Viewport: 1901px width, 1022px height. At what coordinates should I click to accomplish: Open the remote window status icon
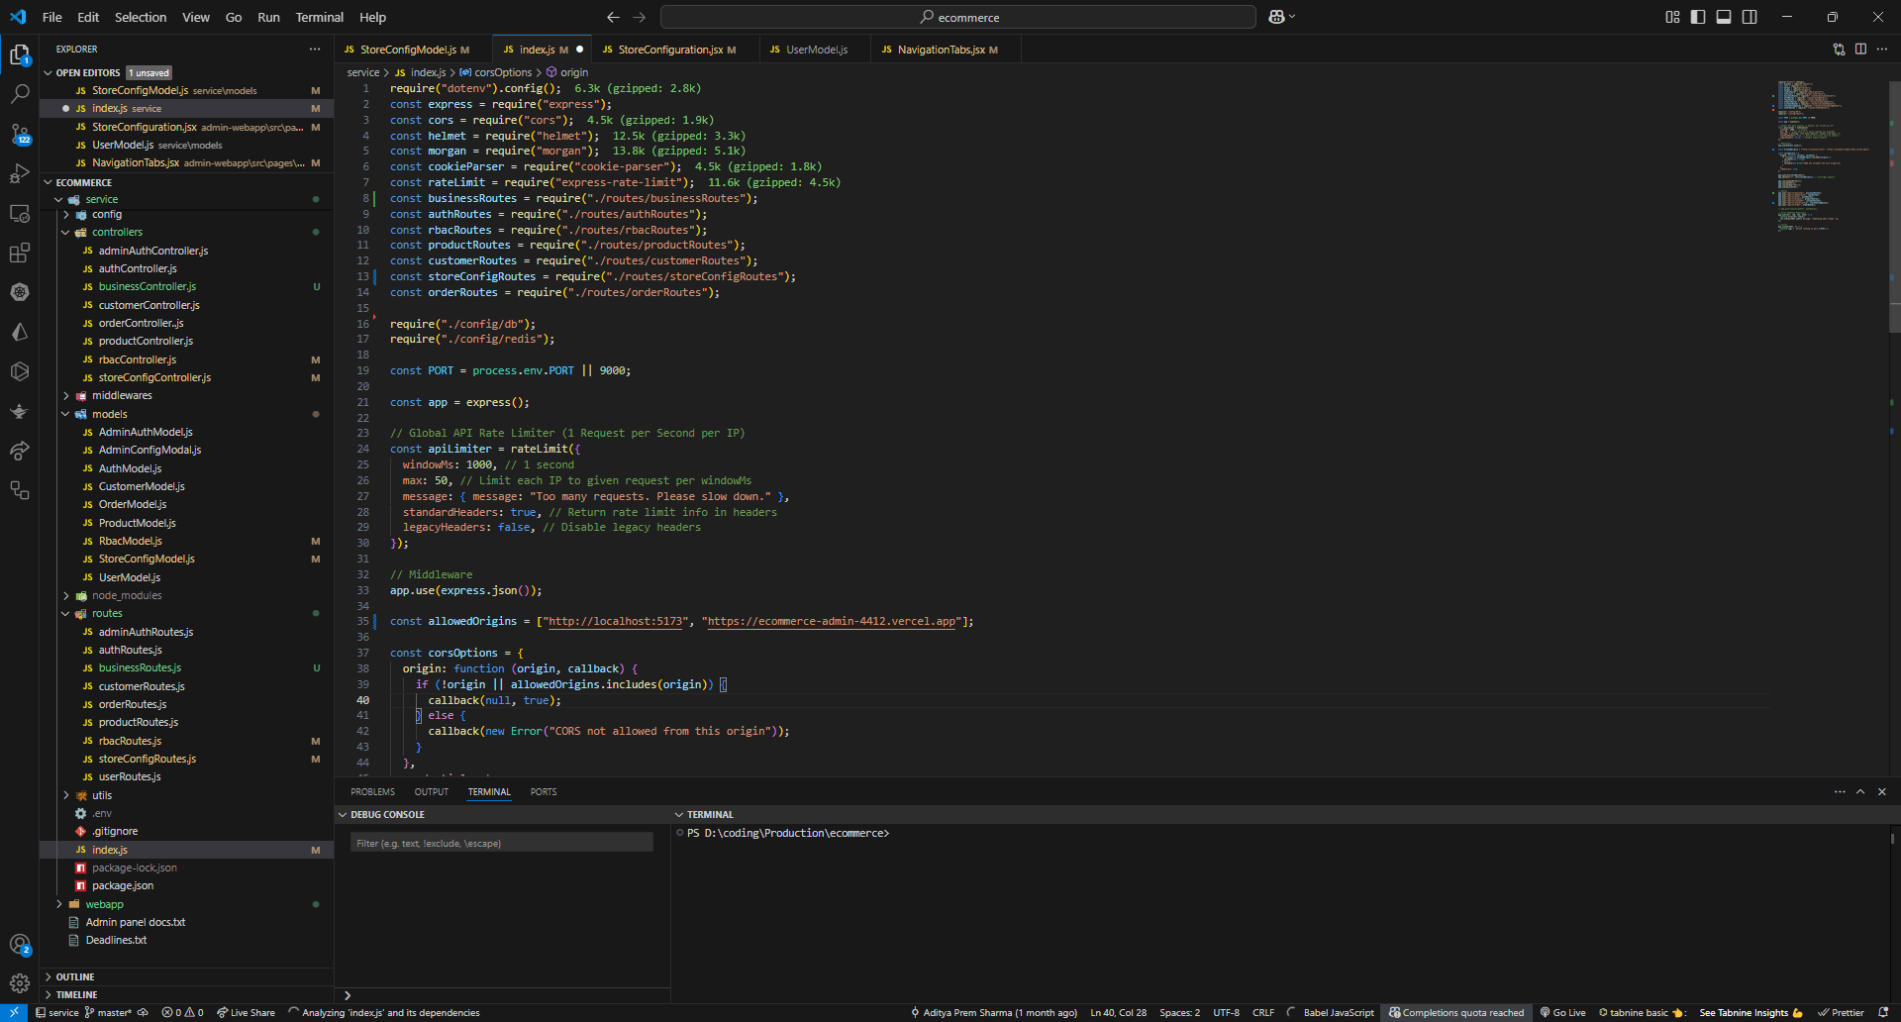click(15, 1012)
